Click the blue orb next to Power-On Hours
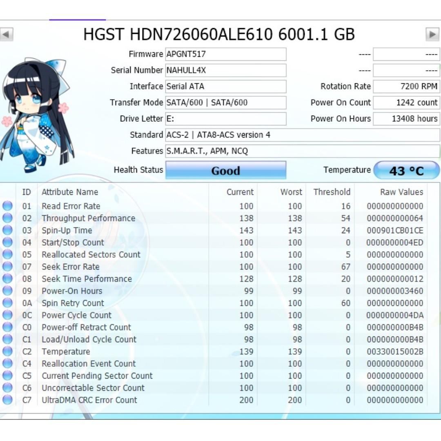 (x=7, y=291)
